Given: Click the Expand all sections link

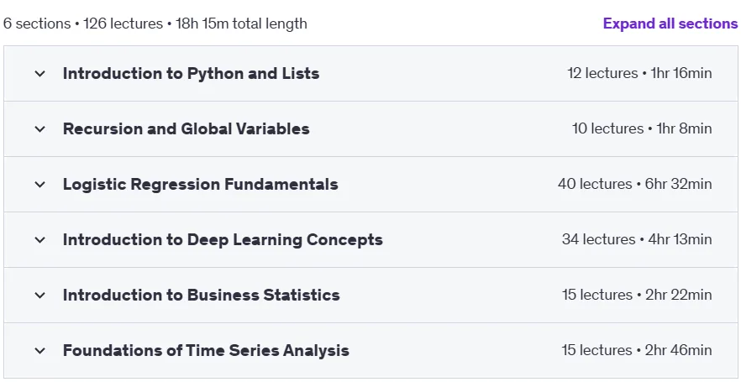Looking at the screenshot, I should (x=670, y=24).
